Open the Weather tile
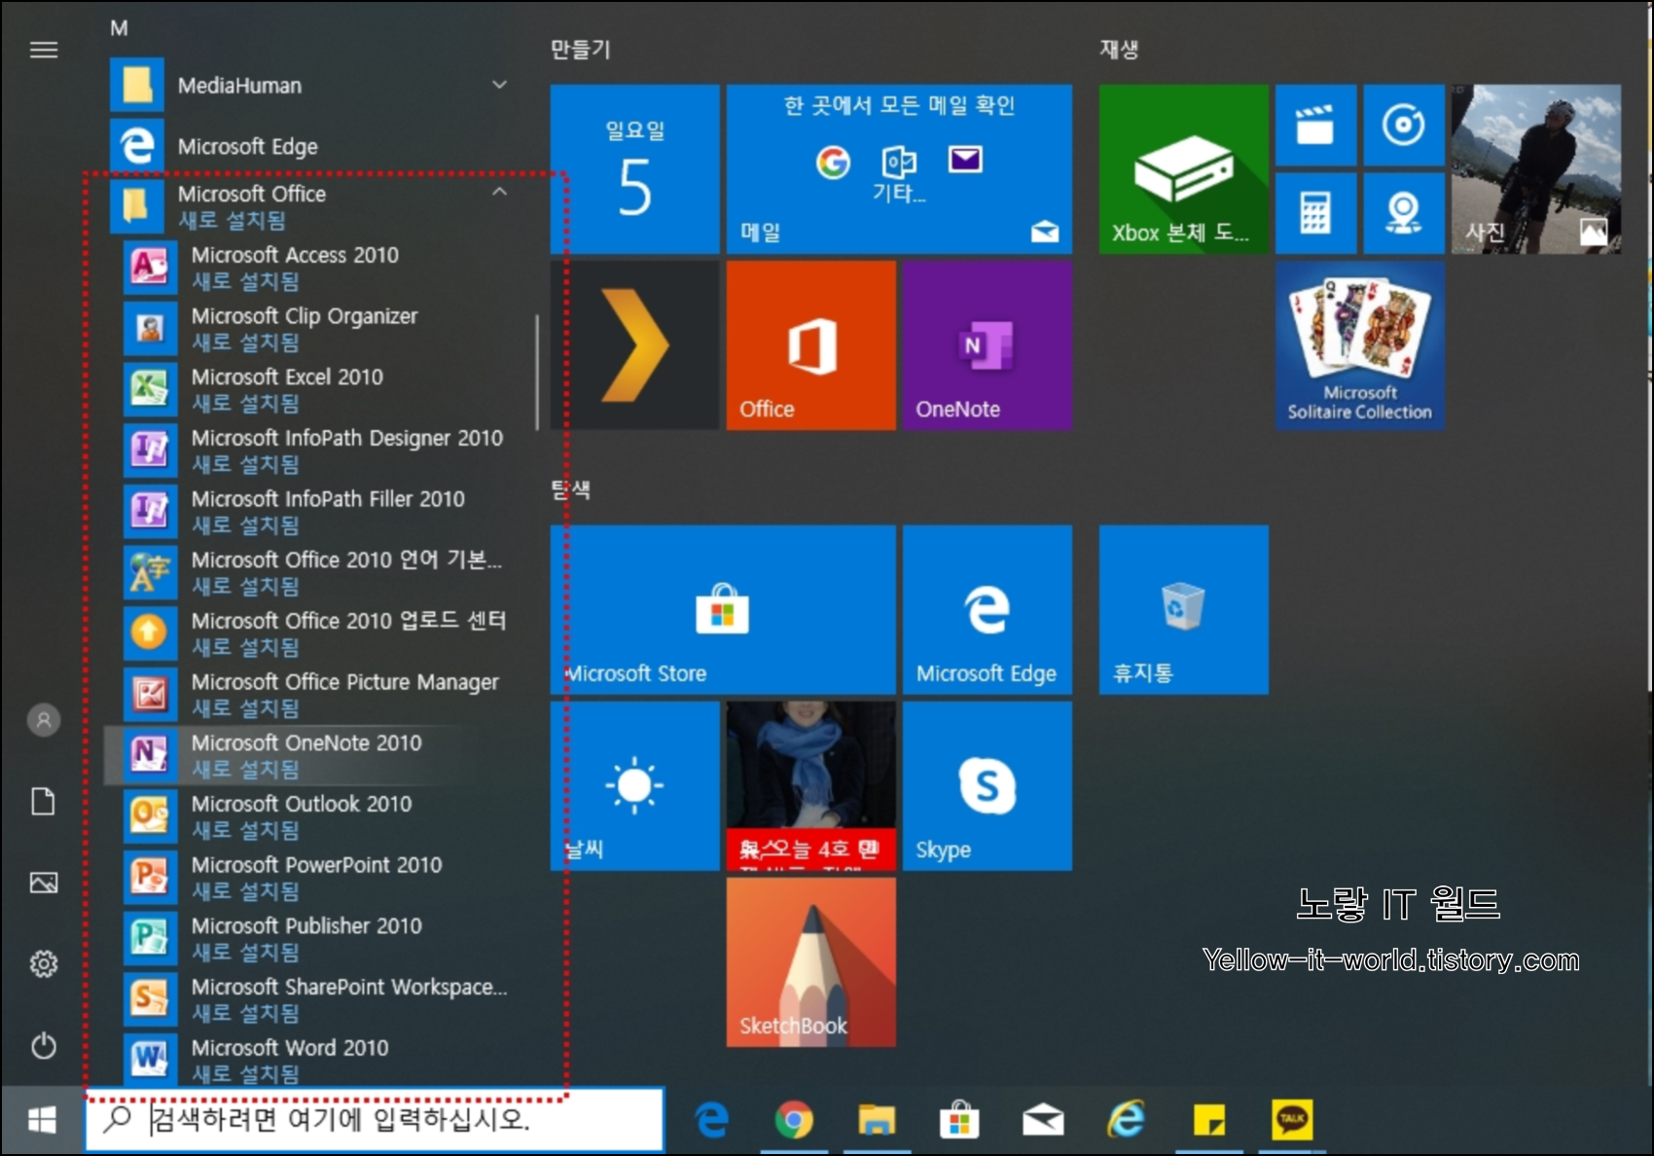 [x=635, y=786]
